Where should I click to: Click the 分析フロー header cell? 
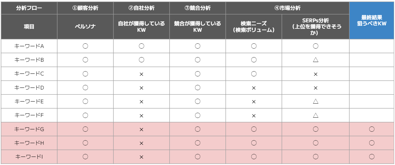point(29,8)
